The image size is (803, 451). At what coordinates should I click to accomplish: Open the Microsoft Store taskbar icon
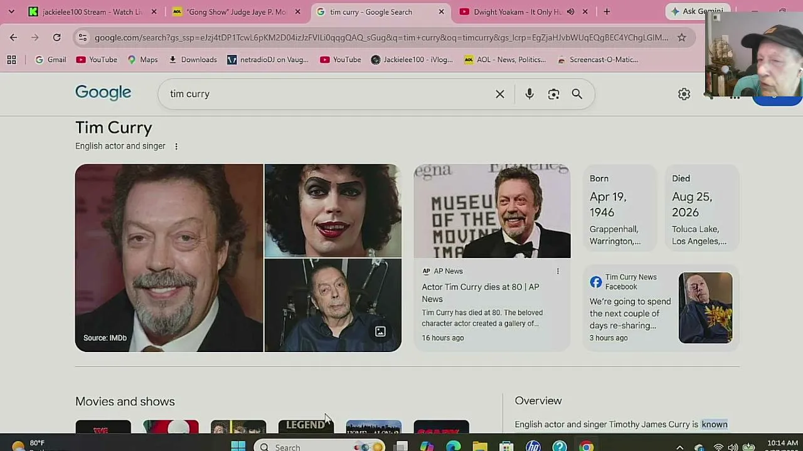coord(506,447)
